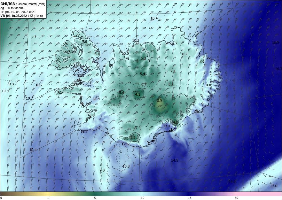The image size is (282, 200).
Task: Click the 8.2 map value
Action: 185,54
